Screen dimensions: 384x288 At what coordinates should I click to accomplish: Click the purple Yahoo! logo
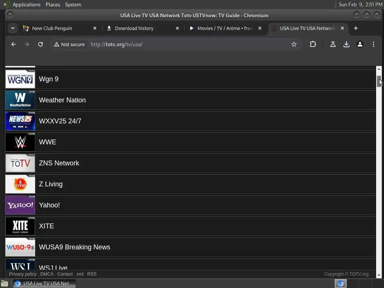tap(20, 205)
